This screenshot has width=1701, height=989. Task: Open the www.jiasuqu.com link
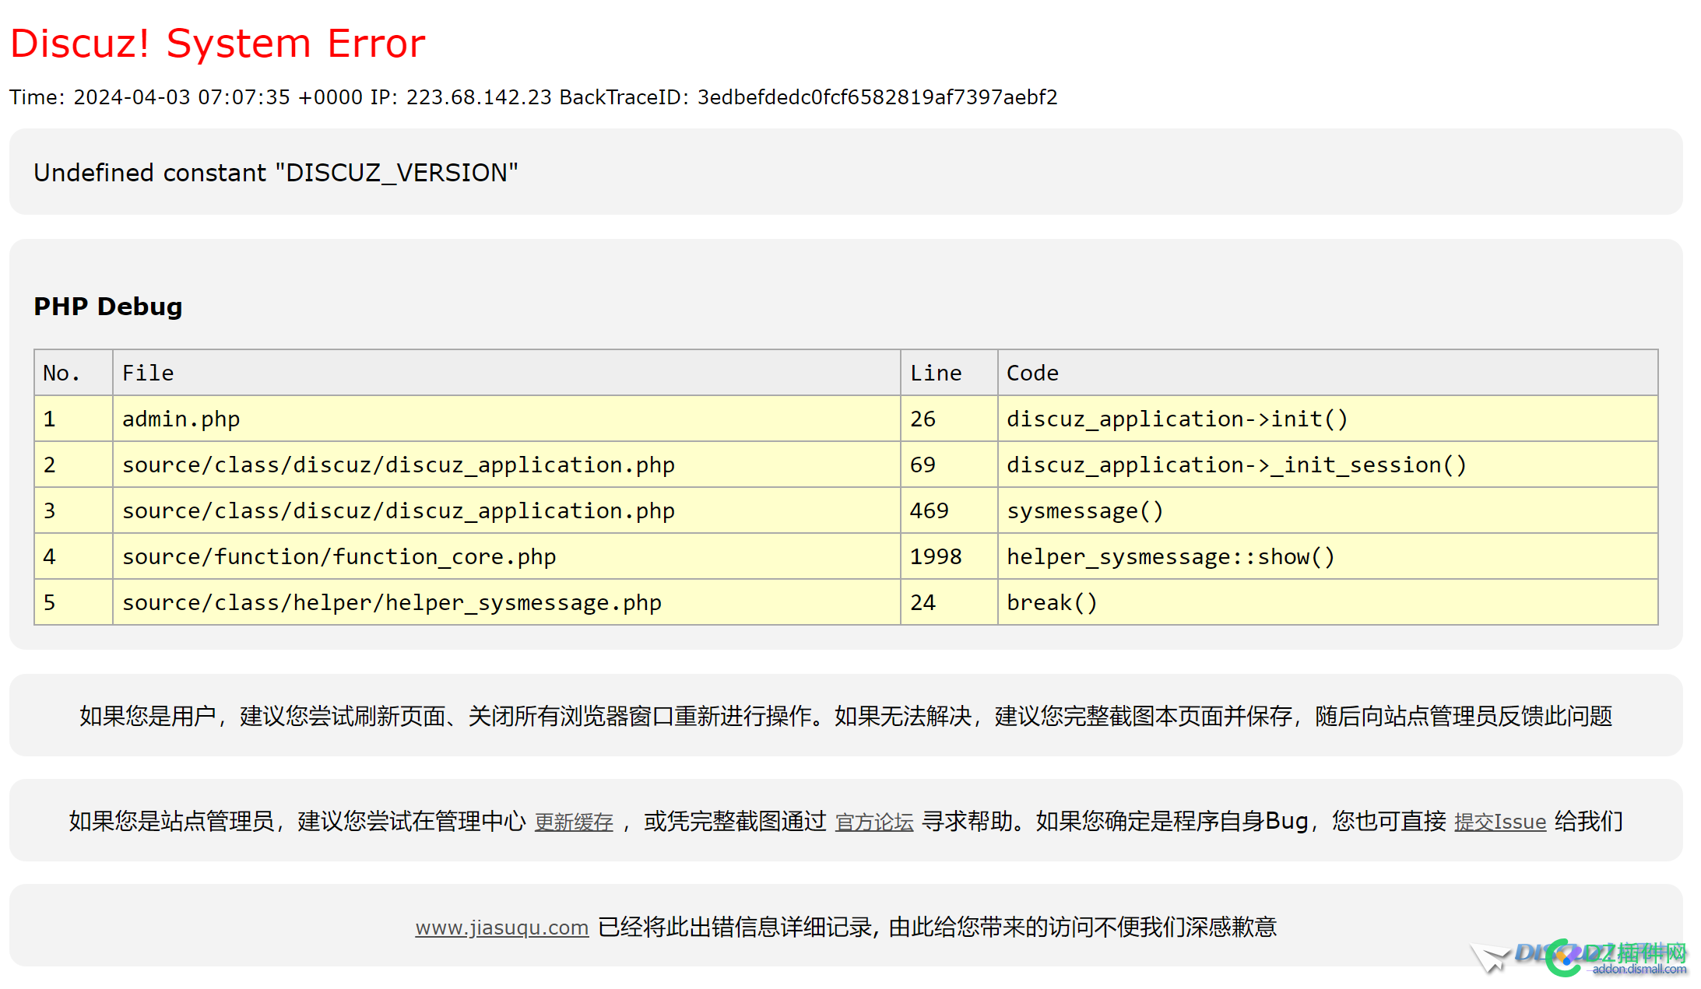point(502,928)
